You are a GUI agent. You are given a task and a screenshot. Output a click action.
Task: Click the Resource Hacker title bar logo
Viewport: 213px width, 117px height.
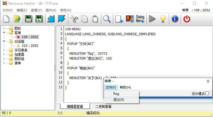[x=5, y=3]
